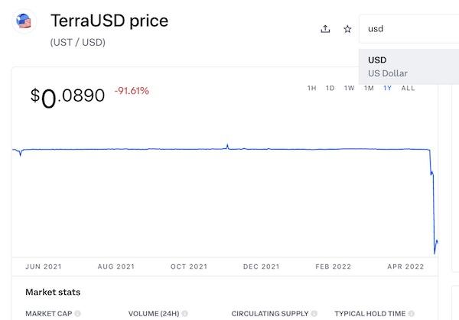The height and width of the screenshot is (320, 459).
Task: Select the 1W time range
Action: [350, 88]
